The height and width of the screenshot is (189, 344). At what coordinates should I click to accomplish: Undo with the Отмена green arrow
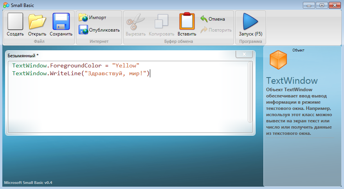pyautogui.click(x=204, y=19)
